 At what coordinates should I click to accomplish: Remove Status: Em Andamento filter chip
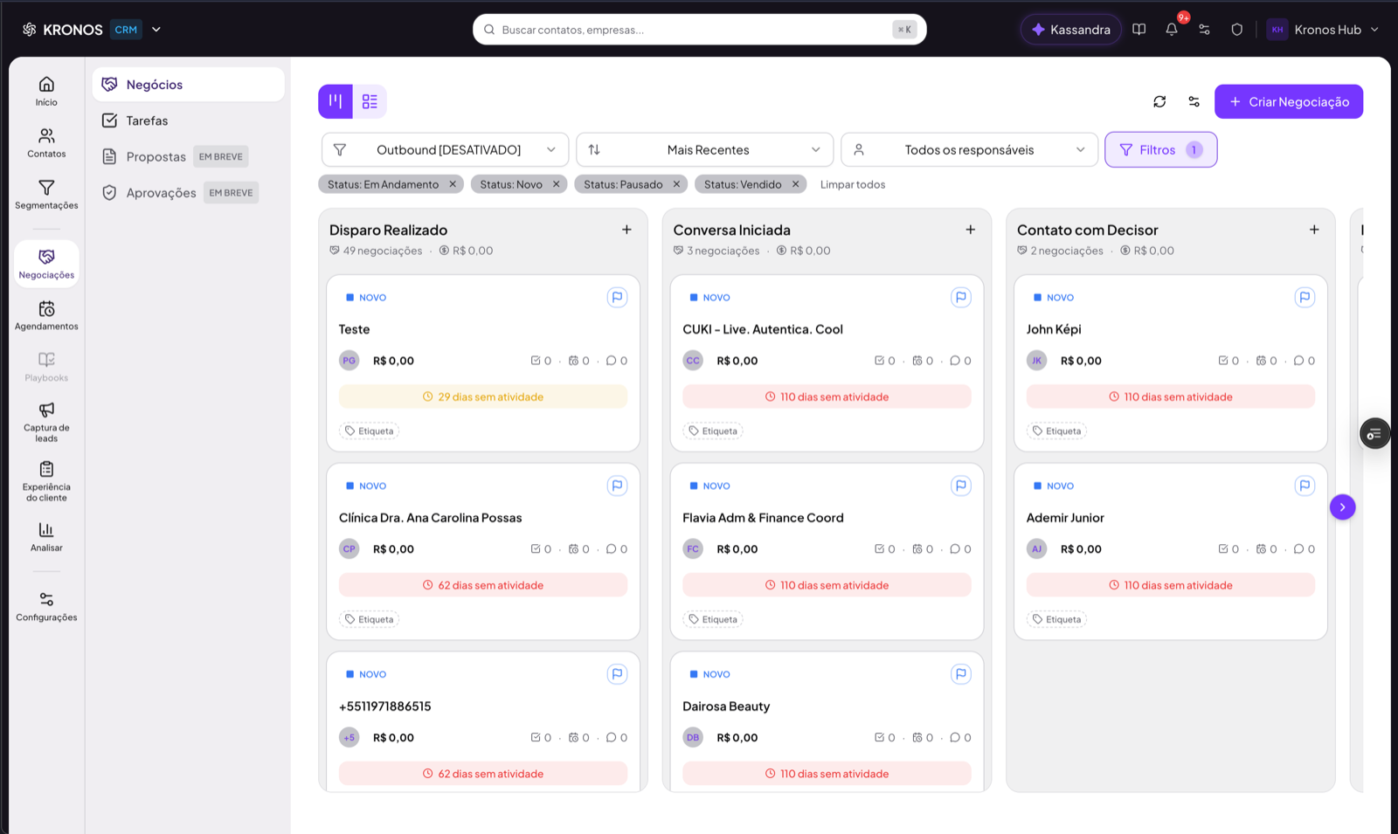[453, 184]
